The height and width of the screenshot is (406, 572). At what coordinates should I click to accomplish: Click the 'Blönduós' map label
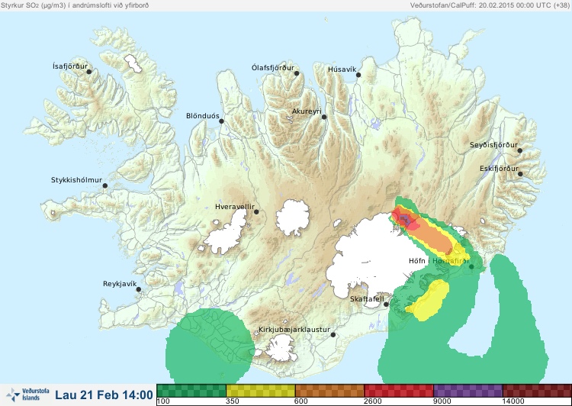pos(203,116)
